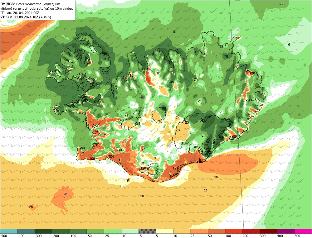This screenshot has height=238, width=312.
Task: Click the '21' value in the eastern interior
Action: point(200,101)
